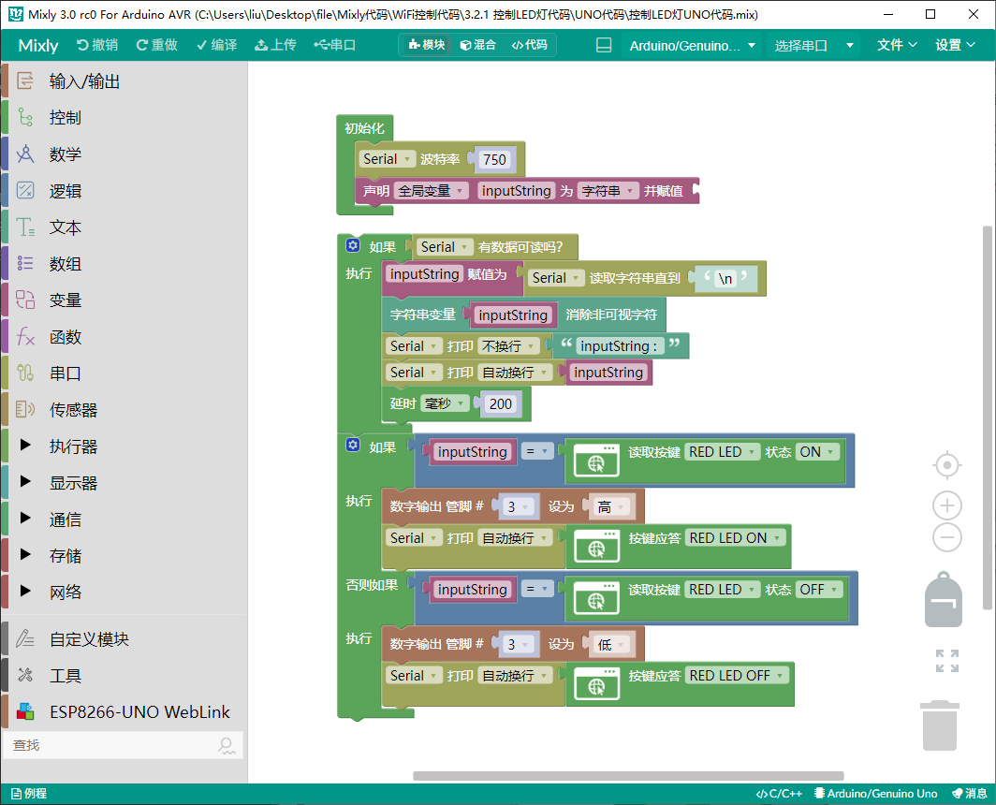Screen dimensions: 996x805
Task: Click the horizontal workspace scrollbar
Action: [x=628, y=776]
